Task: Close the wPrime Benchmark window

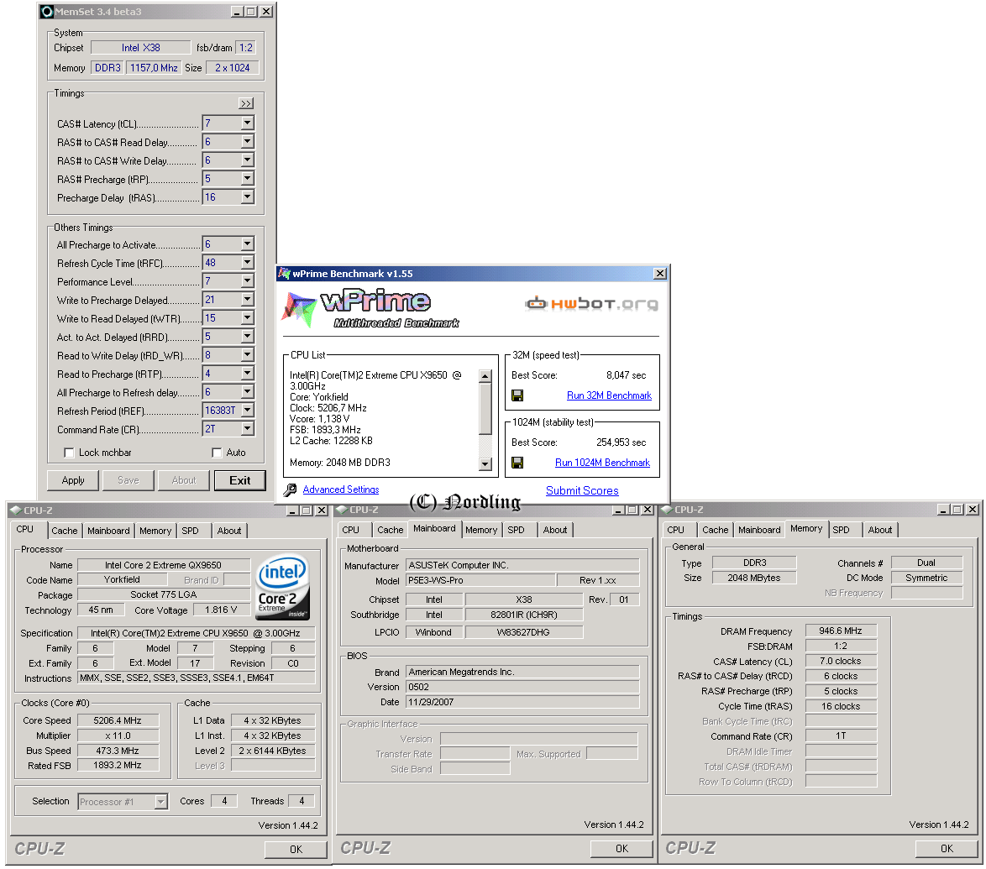Action: click(659, 274)
